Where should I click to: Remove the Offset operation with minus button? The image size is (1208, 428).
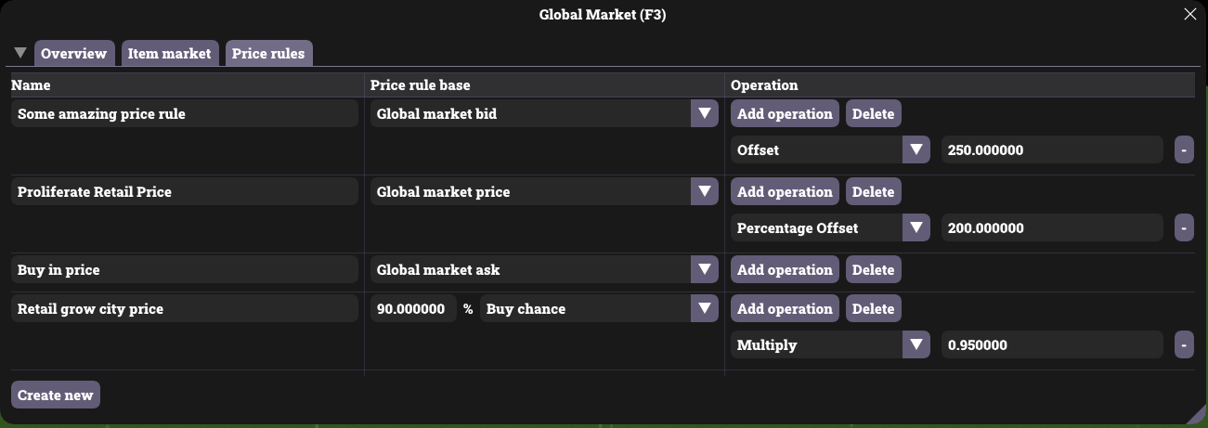(x=1184, y=149)
